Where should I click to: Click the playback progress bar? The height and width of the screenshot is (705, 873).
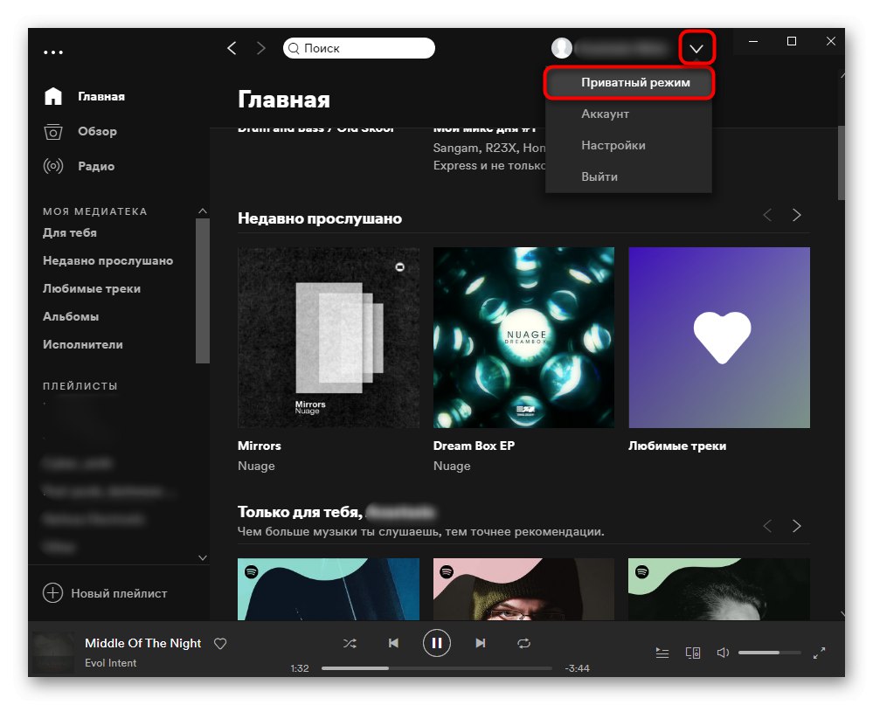pyautogui.click(x=437, y=668)
